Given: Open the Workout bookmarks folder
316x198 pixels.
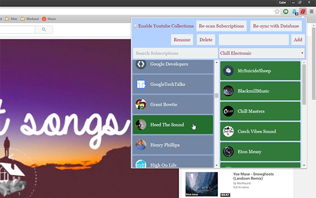Looking at the screenshot, I should 30,19.
